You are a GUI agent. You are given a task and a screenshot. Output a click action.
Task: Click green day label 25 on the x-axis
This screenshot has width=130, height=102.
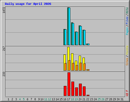pyautogui.click(x=99, y=99)
